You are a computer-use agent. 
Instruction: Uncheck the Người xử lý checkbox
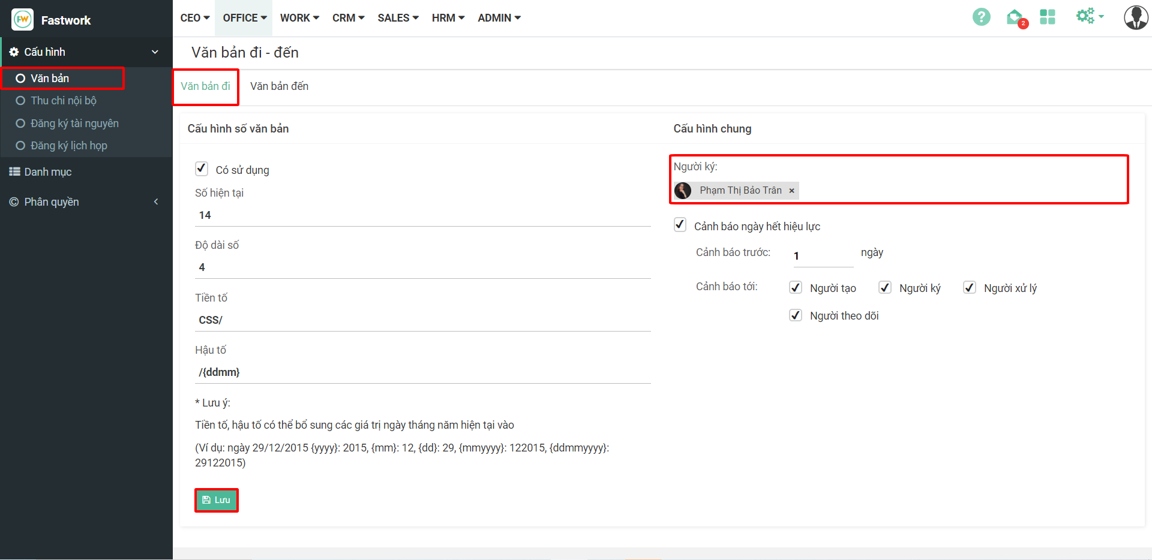tap(970, 288)
